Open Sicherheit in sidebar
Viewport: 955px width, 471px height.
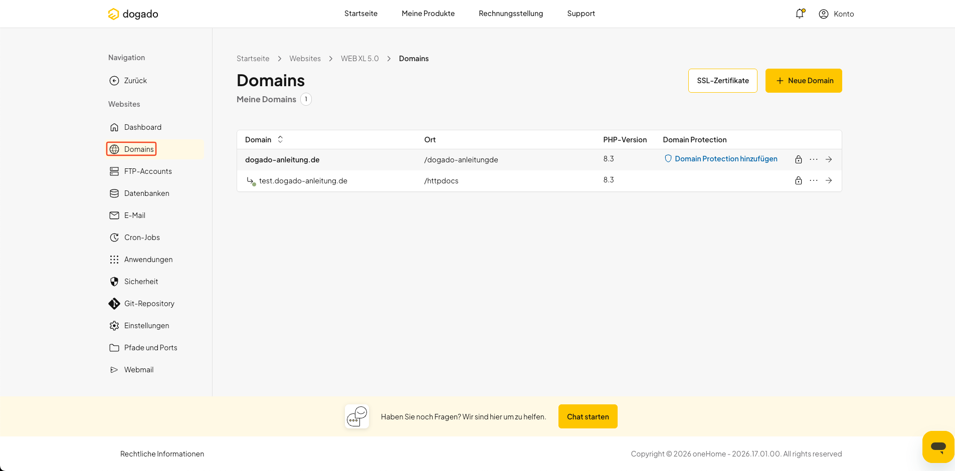click(x=134, y=282)
